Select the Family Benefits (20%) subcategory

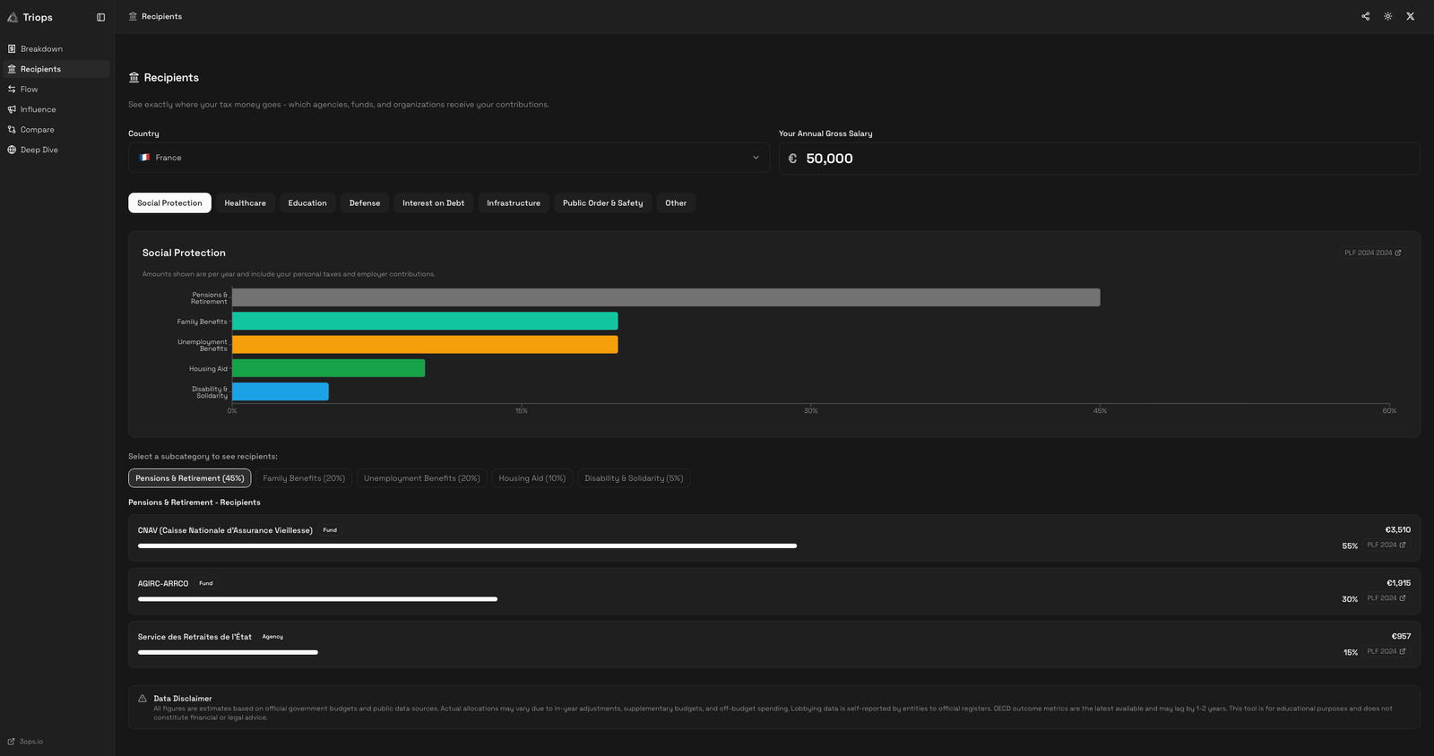304,478
